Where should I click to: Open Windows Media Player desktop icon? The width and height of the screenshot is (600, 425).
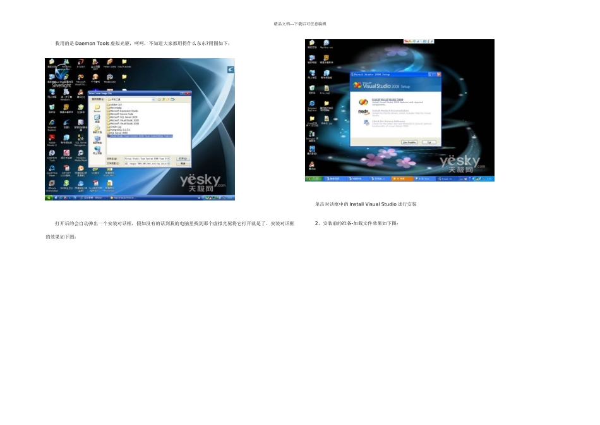click(x=81, y=155)
